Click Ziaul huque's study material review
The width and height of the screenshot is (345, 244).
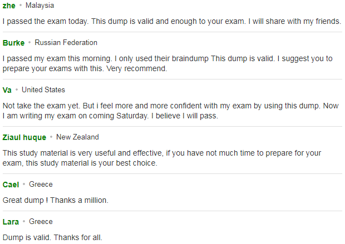pyautogui.click(x=162, y=158)
